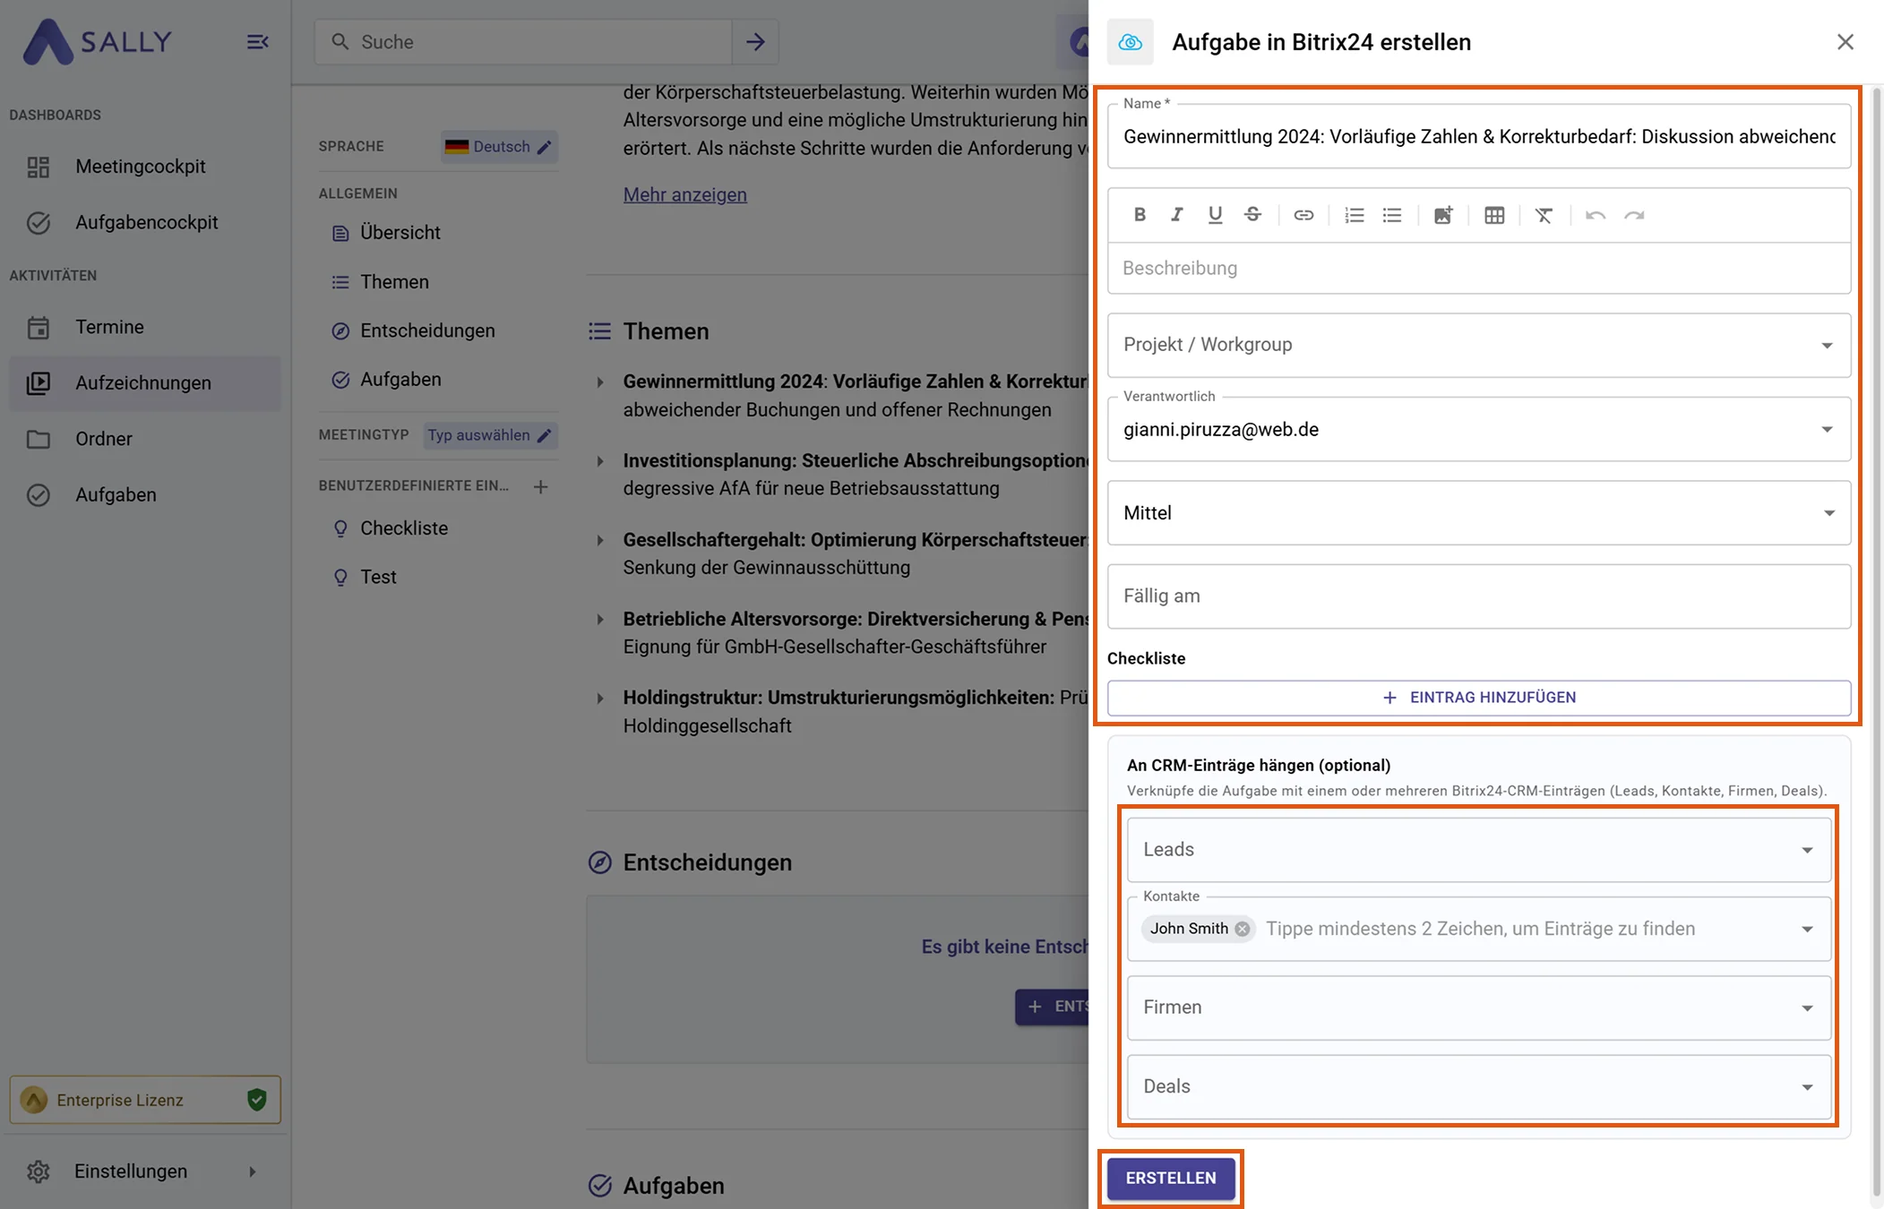Open the Projekt / Workgroup dropdown
Image resolution: width=1884 pixels, height=1209 pixels.
(x=1479, y=345)
